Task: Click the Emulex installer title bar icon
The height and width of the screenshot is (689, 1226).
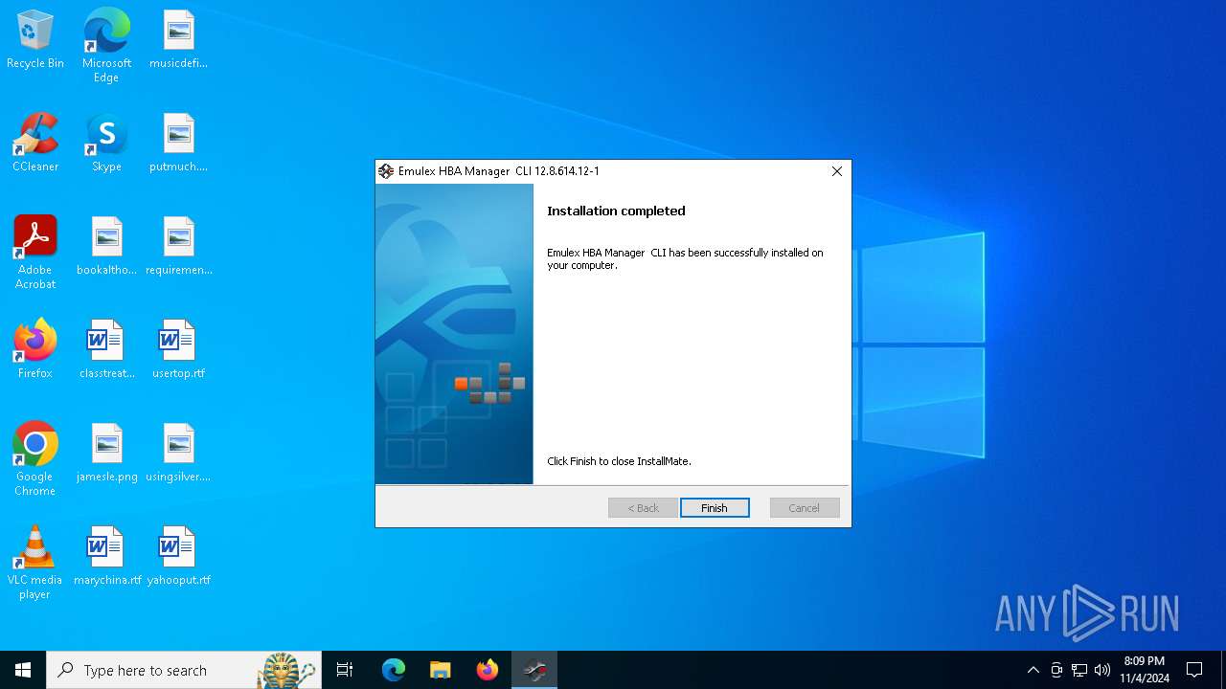Action: click(x=386, y=171)
